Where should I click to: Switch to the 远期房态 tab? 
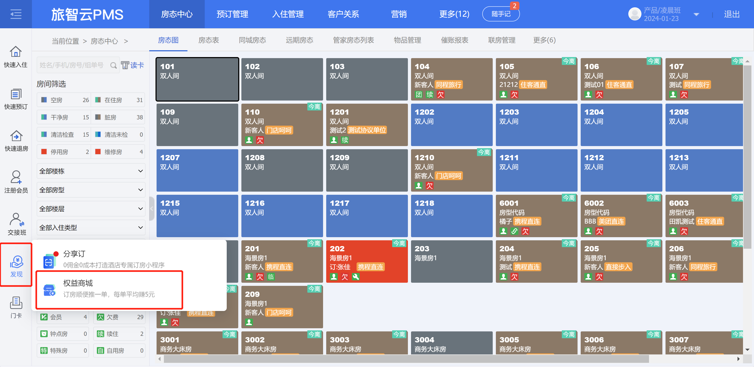click(x=300, y=40)
